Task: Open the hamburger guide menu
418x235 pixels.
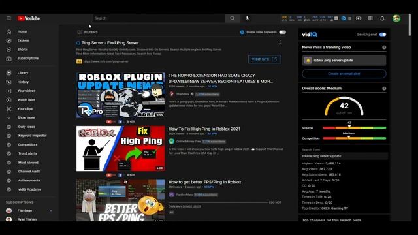Action: (8, 18)
